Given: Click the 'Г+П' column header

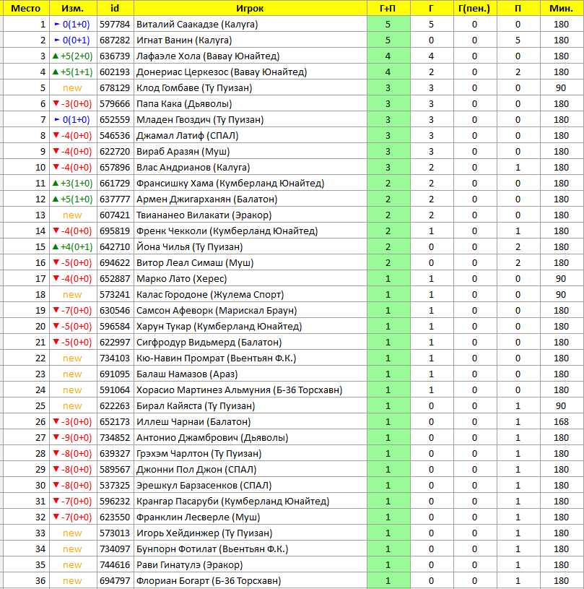Looking at the screenshot, I should 388,8.
